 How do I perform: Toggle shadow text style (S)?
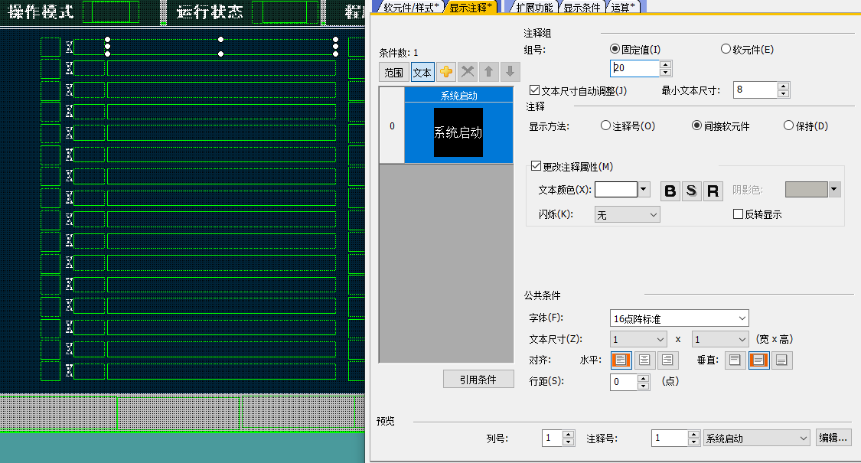coord(692,191)
